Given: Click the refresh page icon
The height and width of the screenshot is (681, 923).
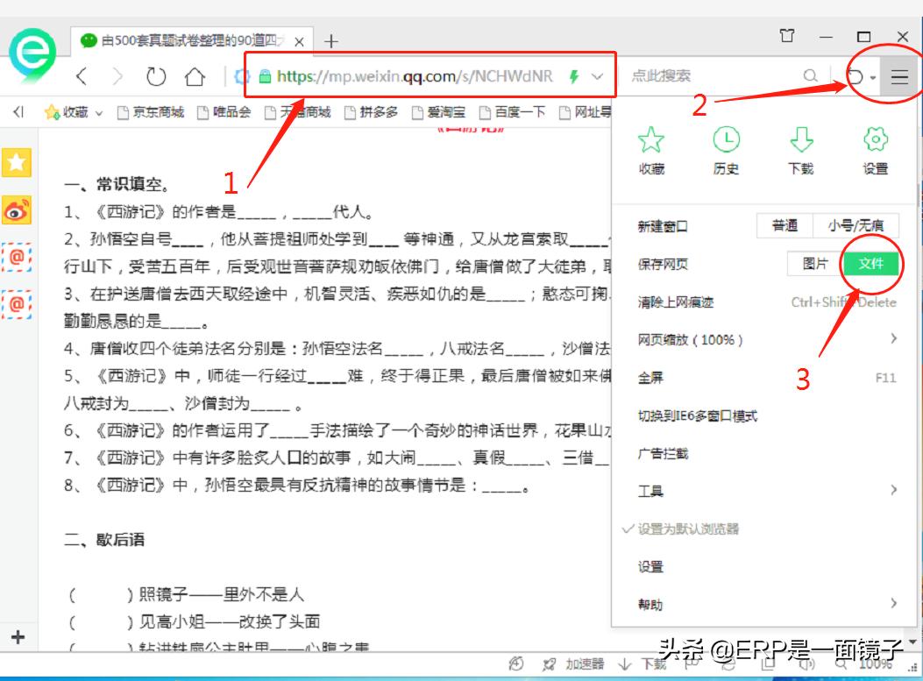Looking at the screenshot, I should coord(156,77).
